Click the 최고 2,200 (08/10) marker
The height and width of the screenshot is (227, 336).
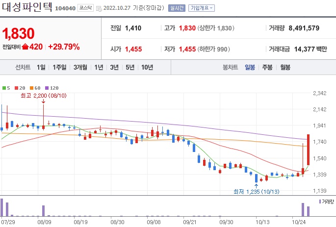click(x=44, y=96)
